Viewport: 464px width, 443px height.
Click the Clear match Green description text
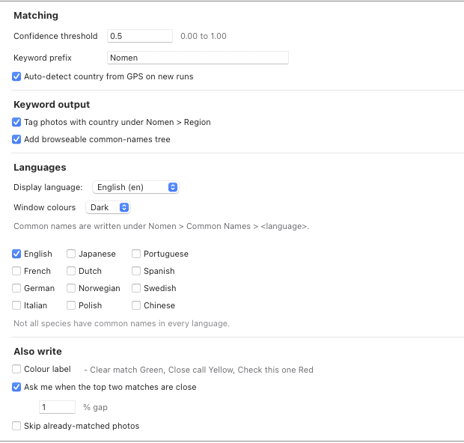click(x=198, y=370)
